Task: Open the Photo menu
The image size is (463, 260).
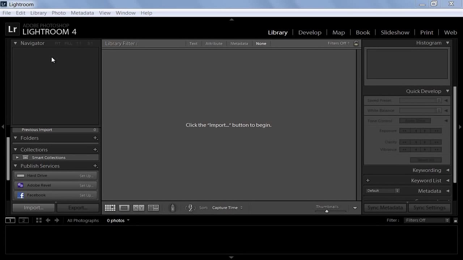Action: pyautogui.click(x=59, y=13)
